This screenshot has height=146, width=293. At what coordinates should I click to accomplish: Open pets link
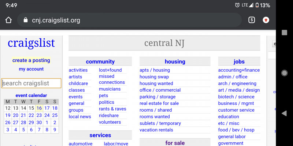pos(104,96)
